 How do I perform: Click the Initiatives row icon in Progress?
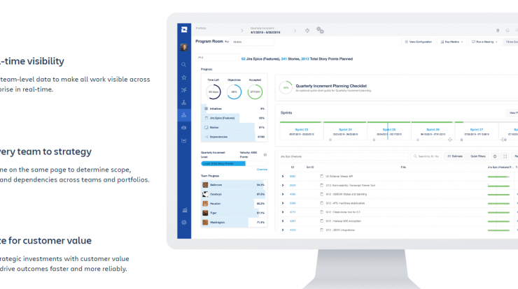click(206, 108)
